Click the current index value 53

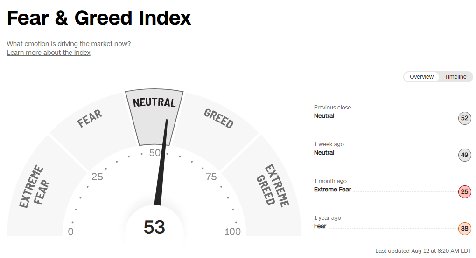(154, 227)
